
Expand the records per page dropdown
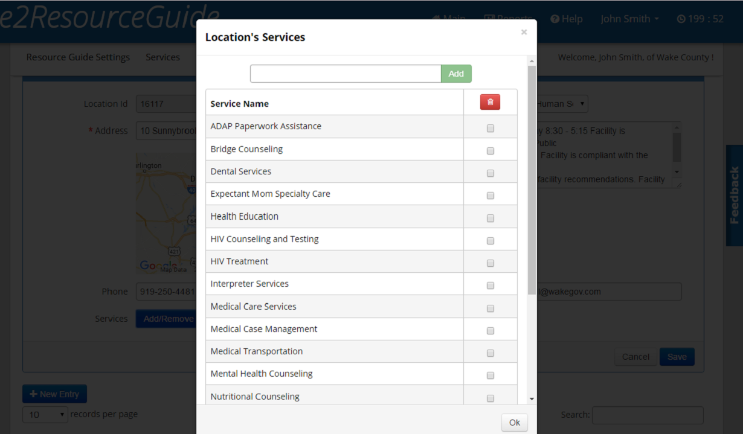click(46, 415)
